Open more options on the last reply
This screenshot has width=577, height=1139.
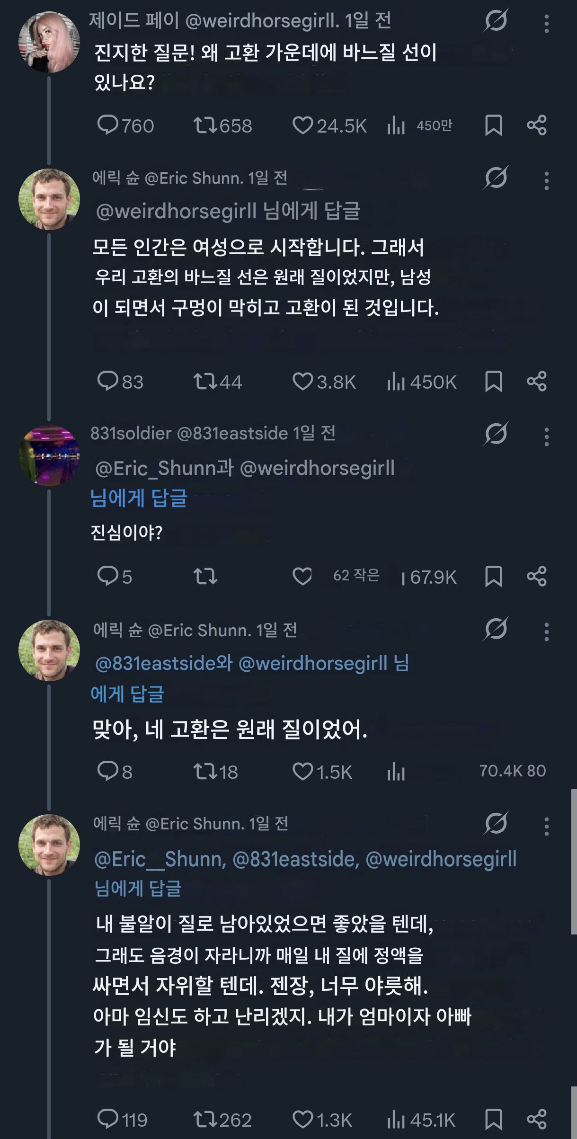tap(546, 827)
